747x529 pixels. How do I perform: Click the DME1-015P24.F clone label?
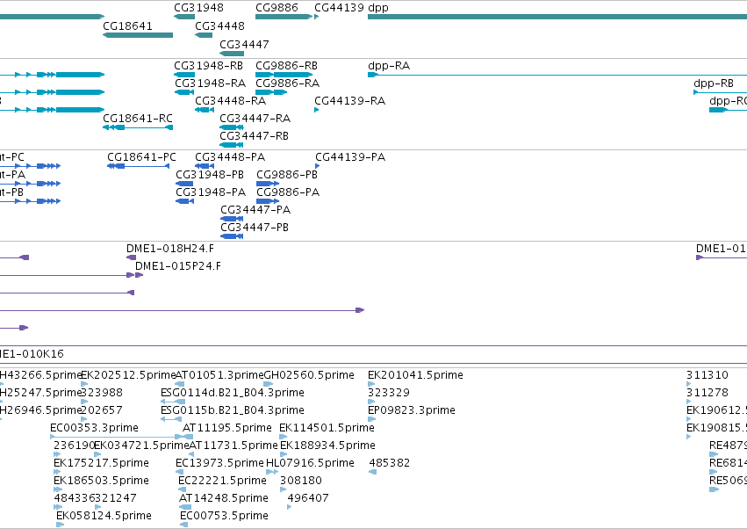[177, 266]
